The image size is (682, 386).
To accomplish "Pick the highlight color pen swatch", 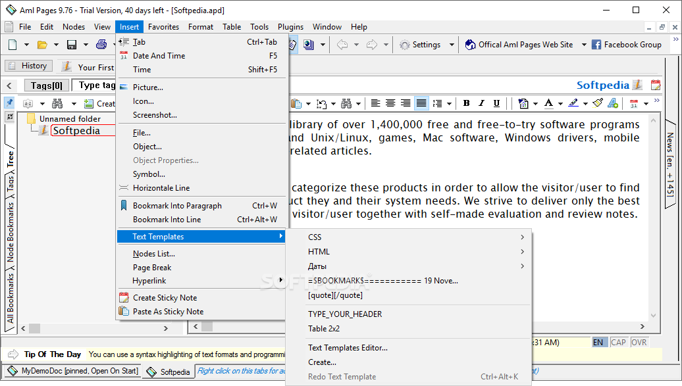I will pos(573,103).
